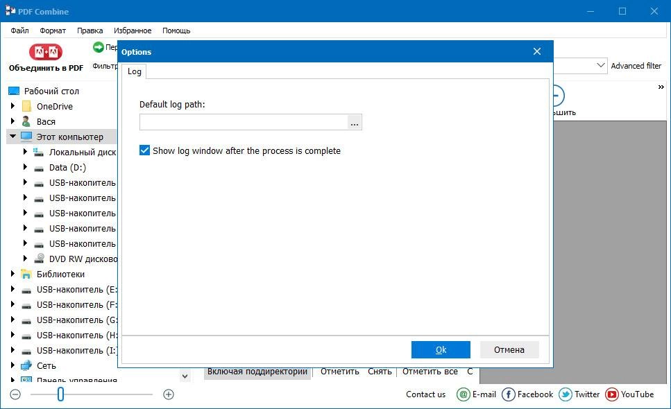
Task: Expand the Data (D:) node
Action: click(25, 166)
